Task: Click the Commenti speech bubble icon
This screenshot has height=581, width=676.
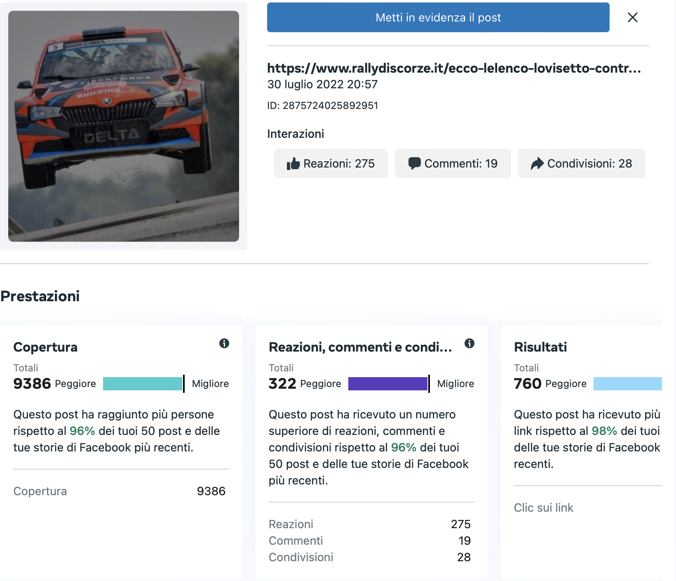Action: 414,163
